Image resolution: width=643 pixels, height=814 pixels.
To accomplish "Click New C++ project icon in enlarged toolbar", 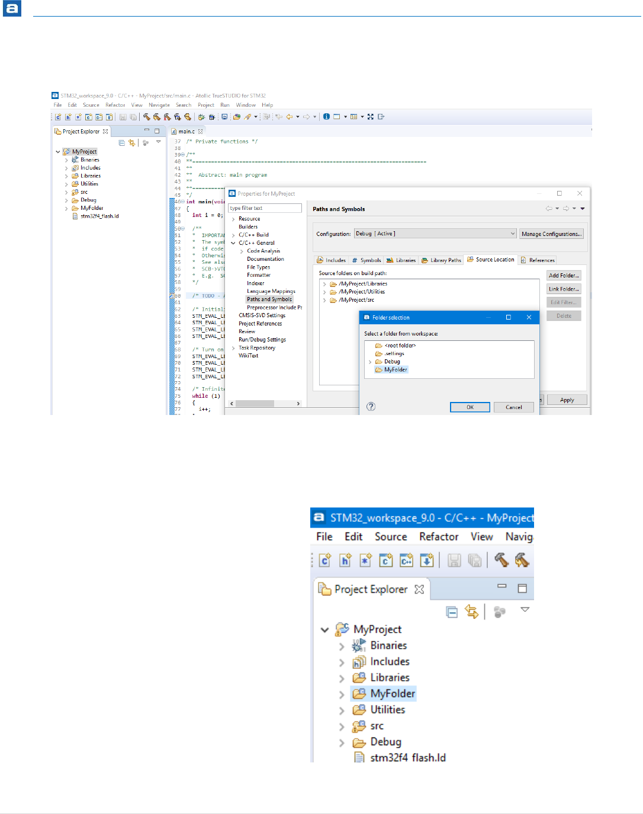I will point(406,560).
